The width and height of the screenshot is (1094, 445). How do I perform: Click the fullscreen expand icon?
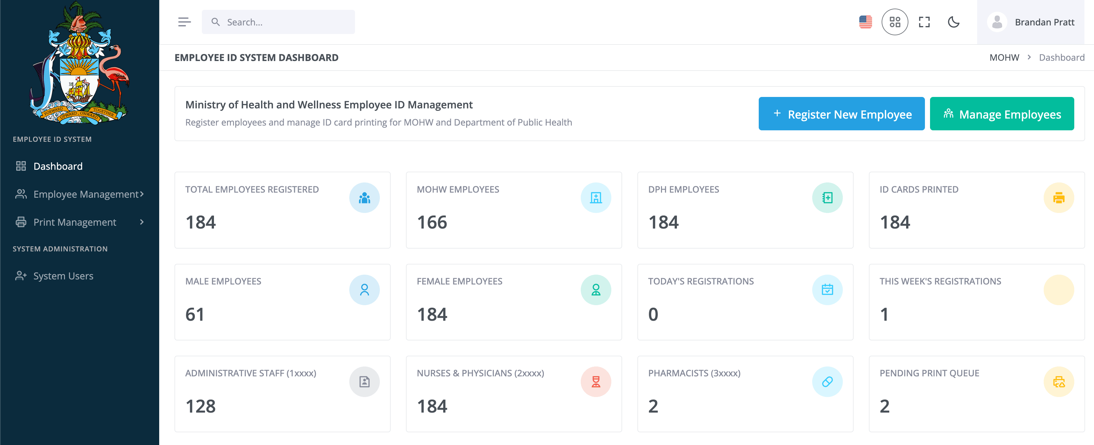click(924, 22)
